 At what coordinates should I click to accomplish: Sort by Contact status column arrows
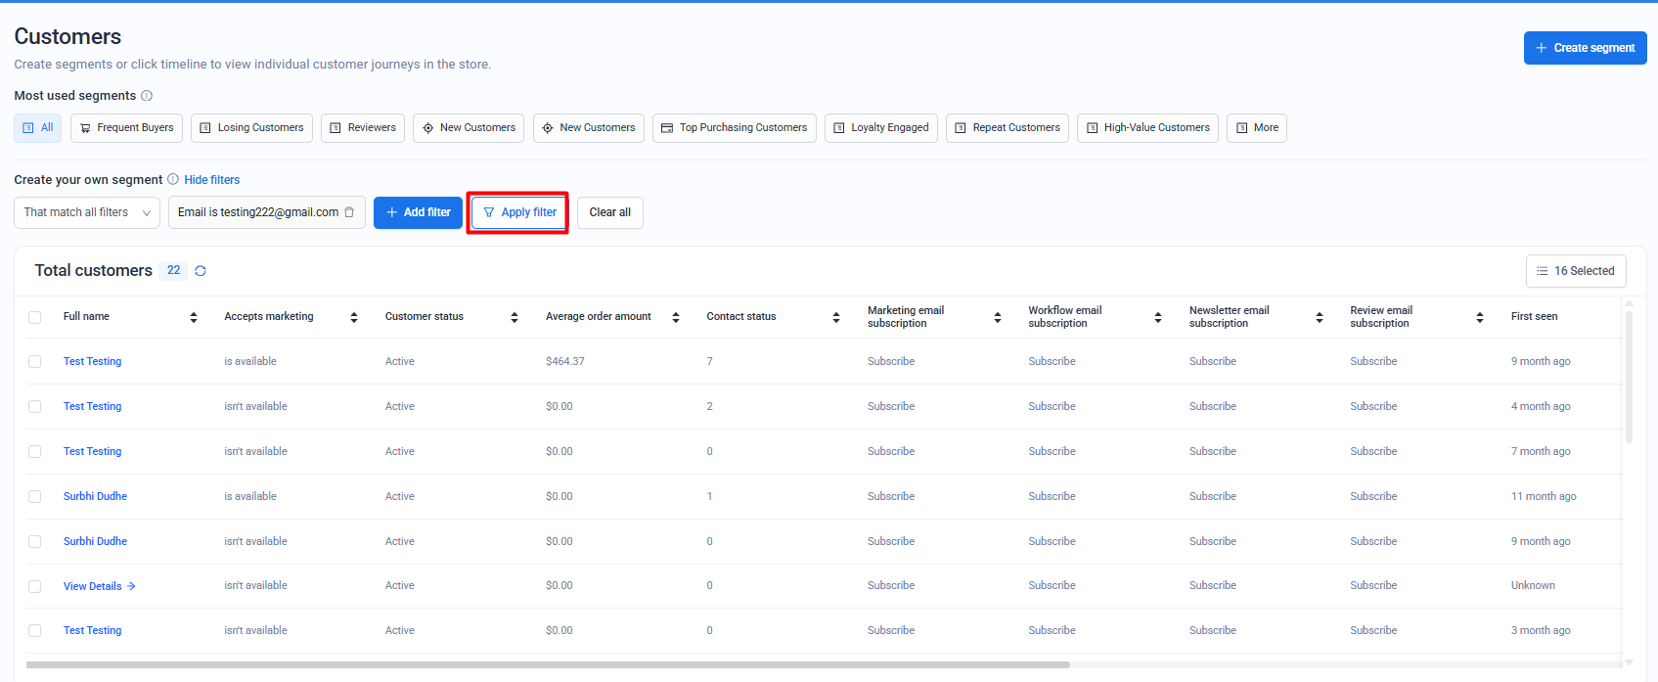836,317
